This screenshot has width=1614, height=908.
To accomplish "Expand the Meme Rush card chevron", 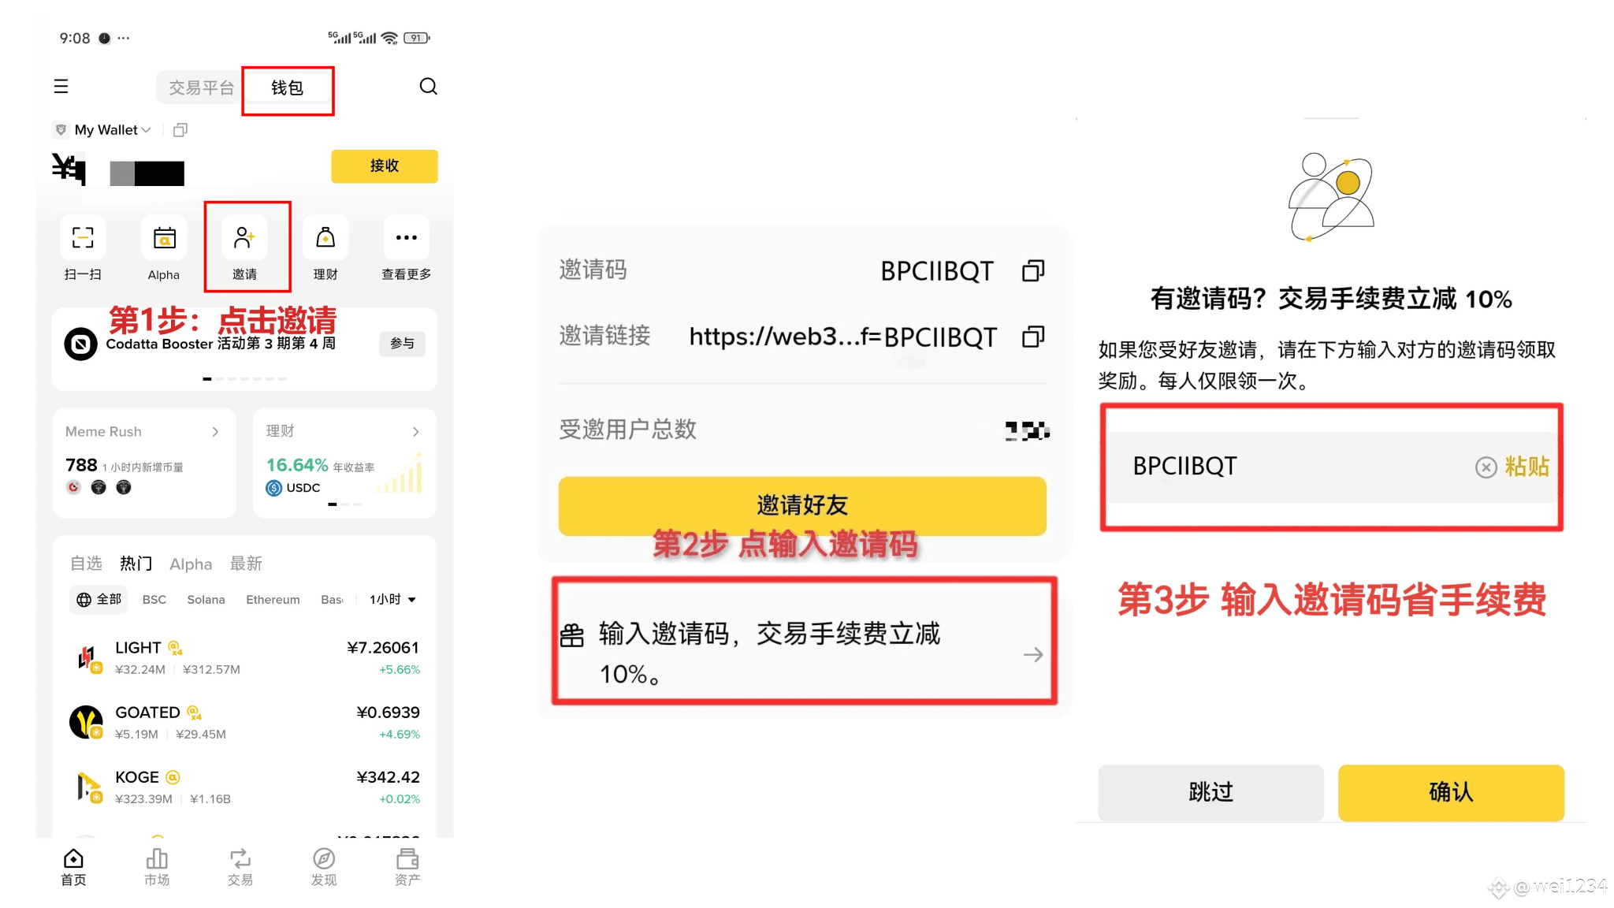I will point(215,432).
